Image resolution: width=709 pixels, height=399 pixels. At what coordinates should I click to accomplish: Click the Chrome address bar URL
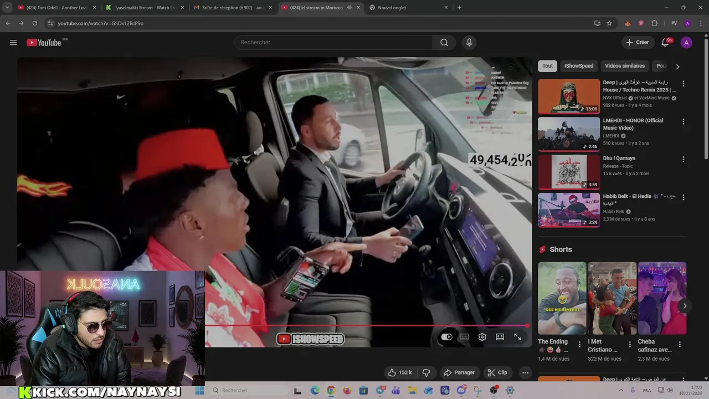click(101, 23)
